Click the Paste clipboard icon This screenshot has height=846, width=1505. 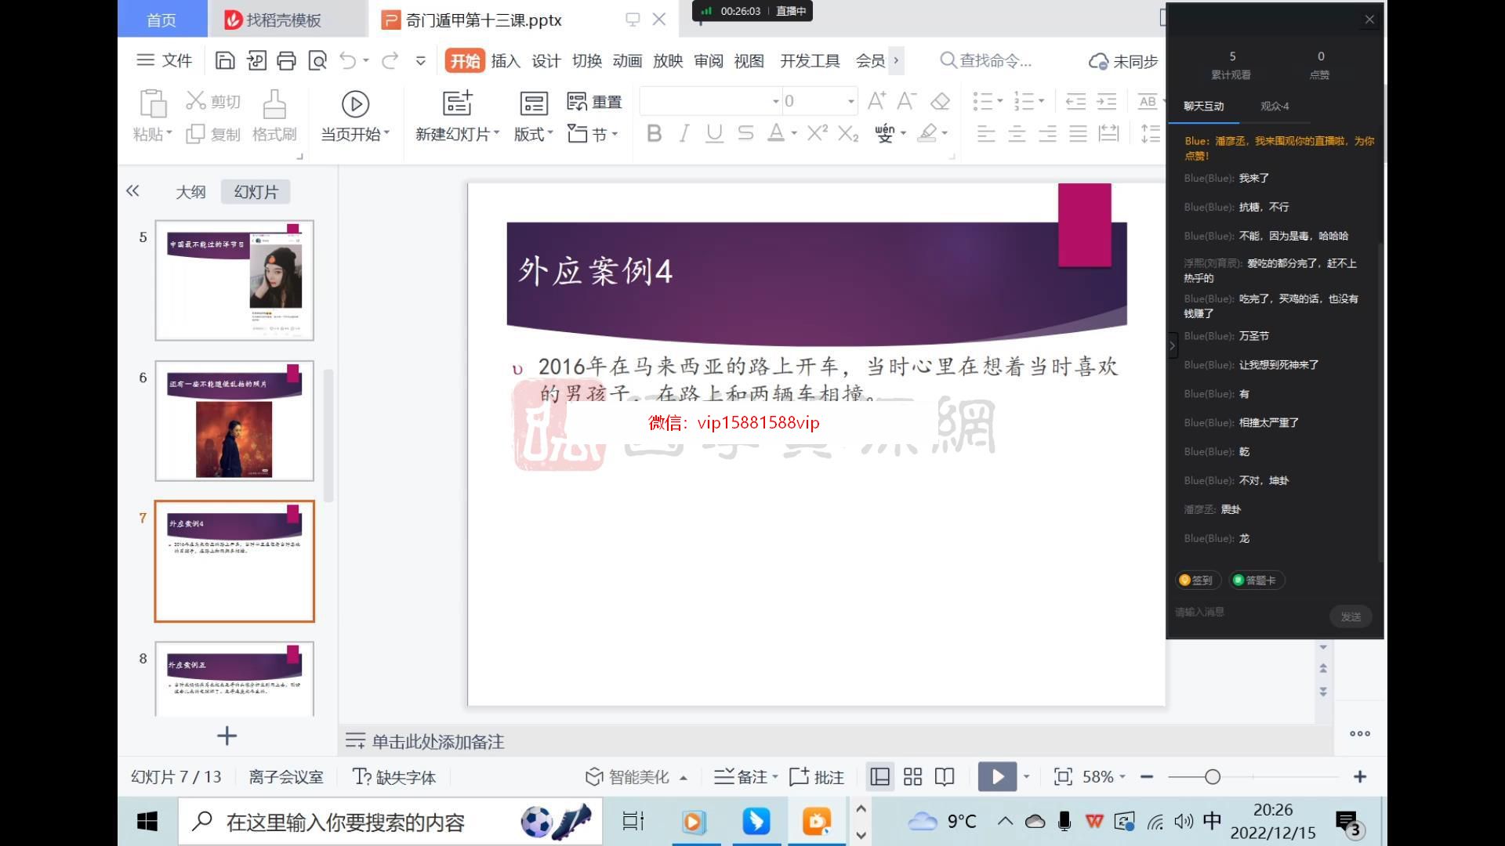pyautogui.click(x=153, y=103)
